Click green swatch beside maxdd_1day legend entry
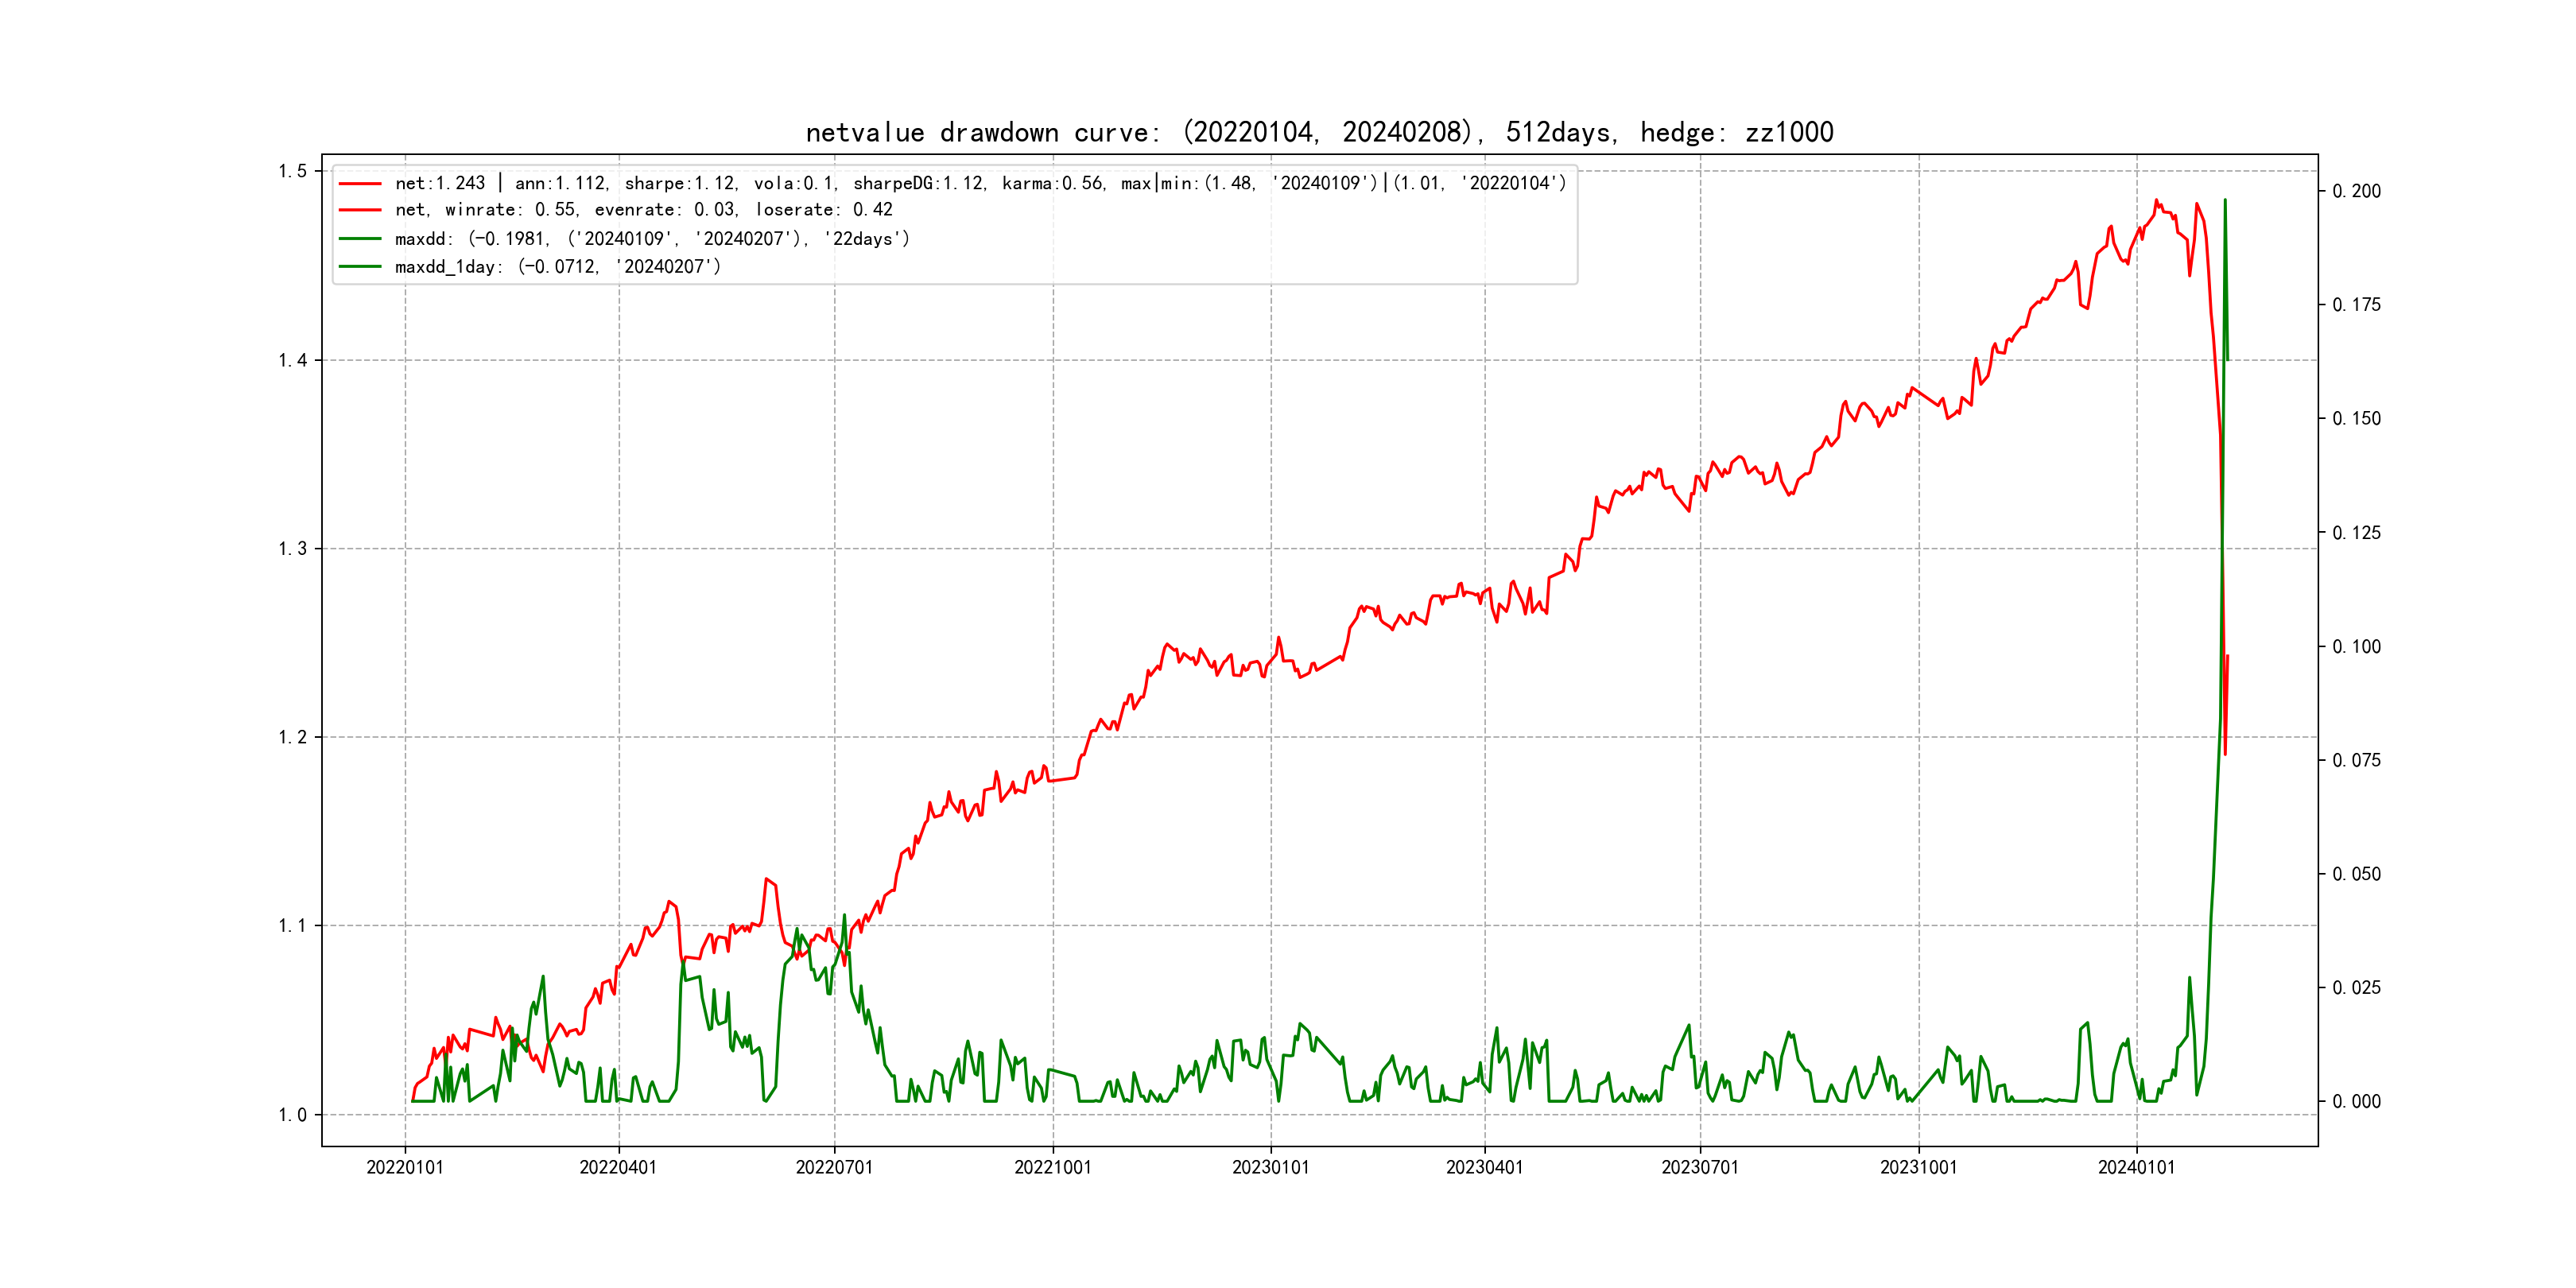Viewport: 2576px width, 1288px height. (360, 267)
